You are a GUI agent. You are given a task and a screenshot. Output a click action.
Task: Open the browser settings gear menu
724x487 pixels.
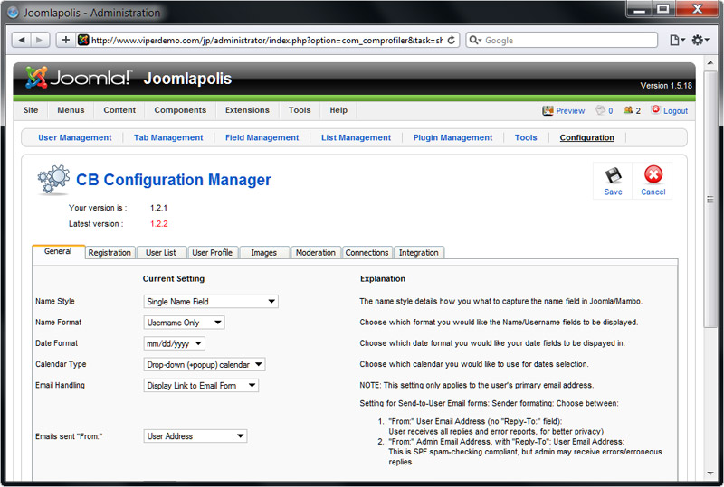pos(700,40)
